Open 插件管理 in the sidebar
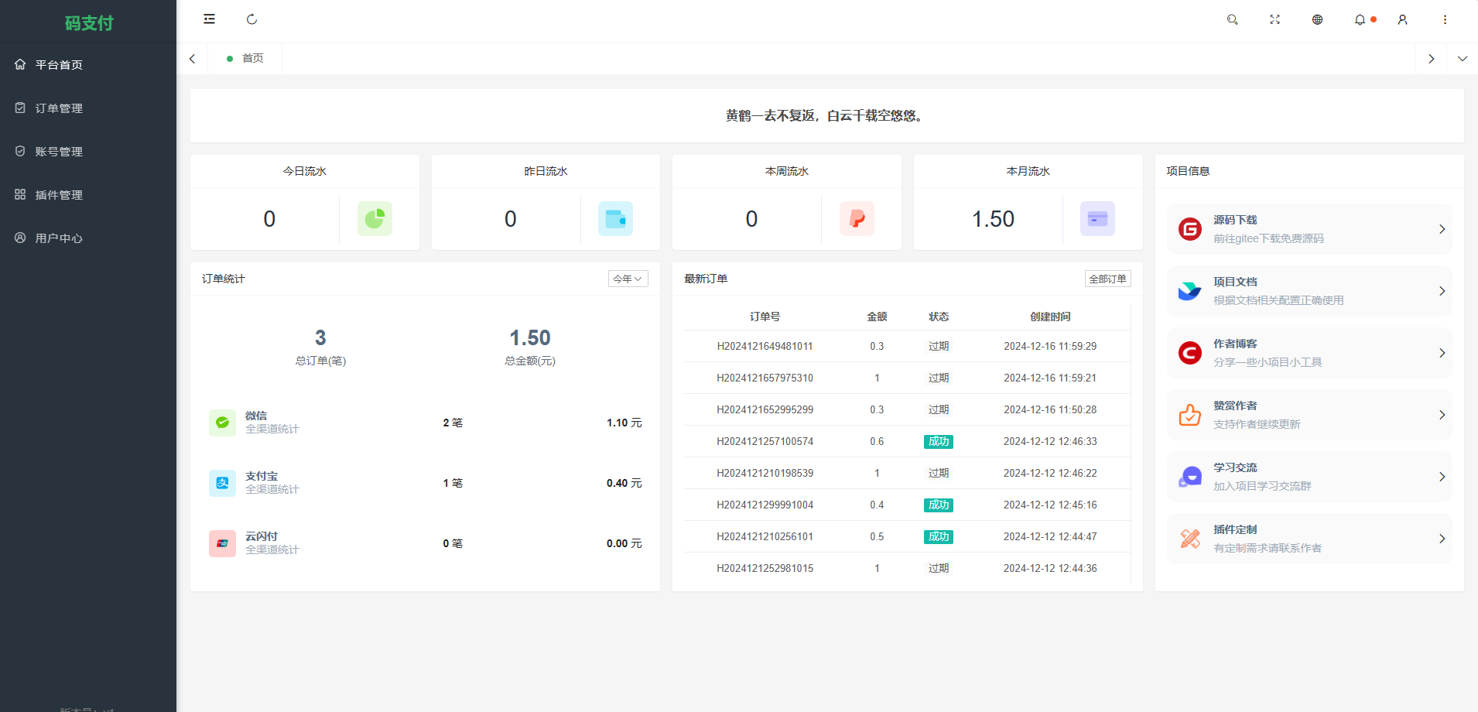 coord(59,195)
